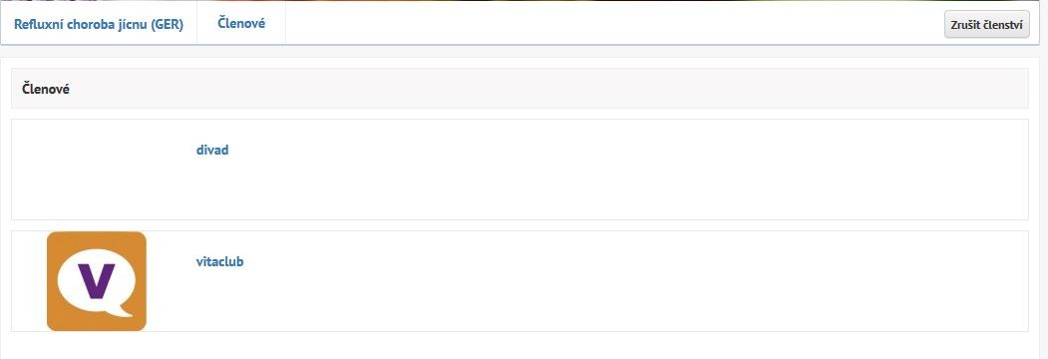The height and width of the screenshot is (359, 1048).
Task: Select the vitaclub member row
Action: pyautogui.click(x=520, y=281)
